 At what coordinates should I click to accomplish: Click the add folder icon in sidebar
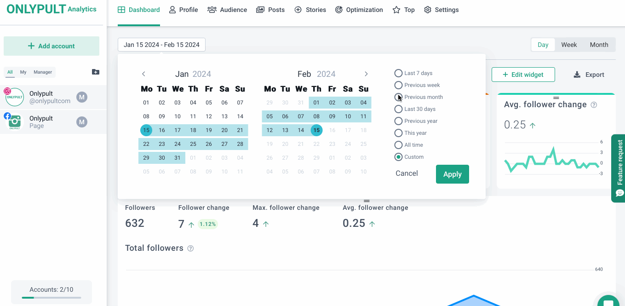click(x=96, y=72)
